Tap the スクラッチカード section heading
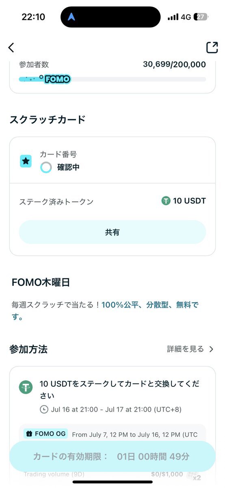Viewport: 225px width, 488px height. [48, 120]
